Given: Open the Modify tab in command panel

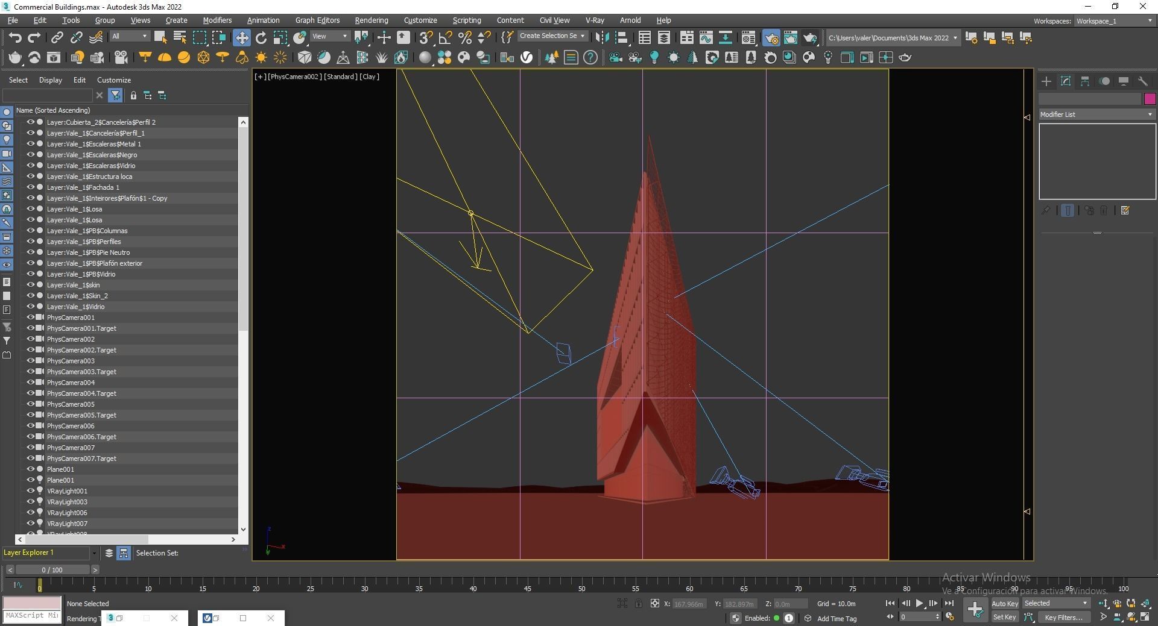Looking at the screenshot, I should (x=1066, y=81).
